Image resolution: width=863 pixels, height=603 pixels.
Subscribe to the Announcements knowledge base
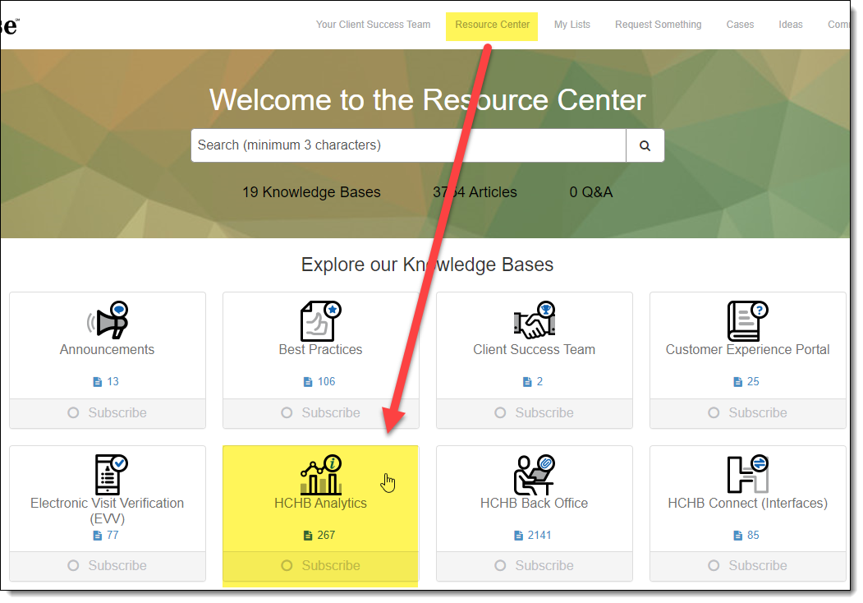(108, 413)
